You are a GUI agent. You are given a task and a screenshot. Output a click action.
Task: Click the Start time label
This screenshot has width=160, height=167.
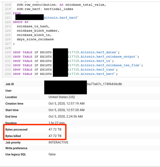tap(12, 110)
